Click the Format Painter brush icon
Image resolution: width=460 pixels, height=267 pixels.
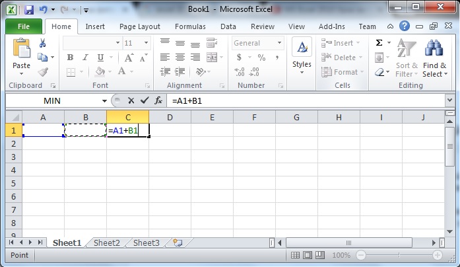(43, 72)
